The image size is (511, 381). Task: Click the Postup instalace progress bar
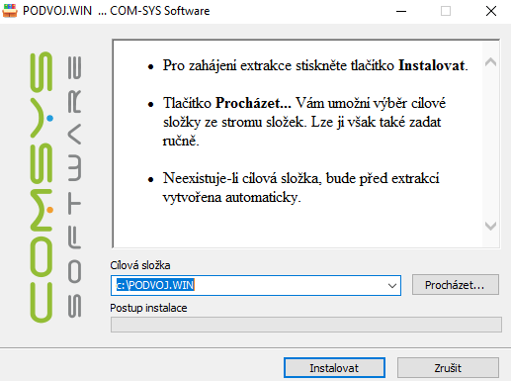click(306, 325)
